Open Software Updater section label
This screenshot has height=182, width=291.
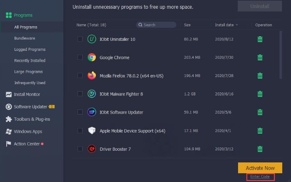30,107
